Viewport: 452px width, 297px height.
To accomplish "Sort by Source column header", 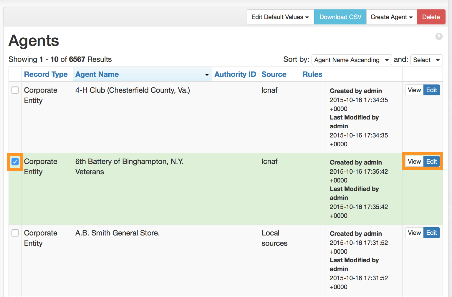I will [274, 74].
